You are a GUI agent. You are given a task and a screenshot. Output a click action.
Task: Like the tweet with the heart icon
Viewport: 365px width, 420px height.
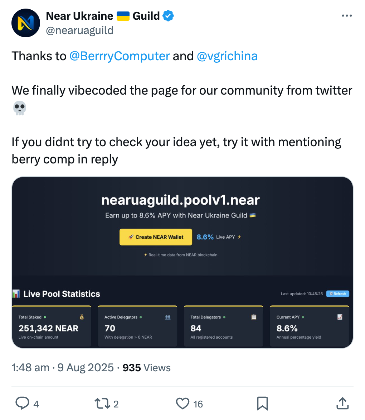coord(182,404)
